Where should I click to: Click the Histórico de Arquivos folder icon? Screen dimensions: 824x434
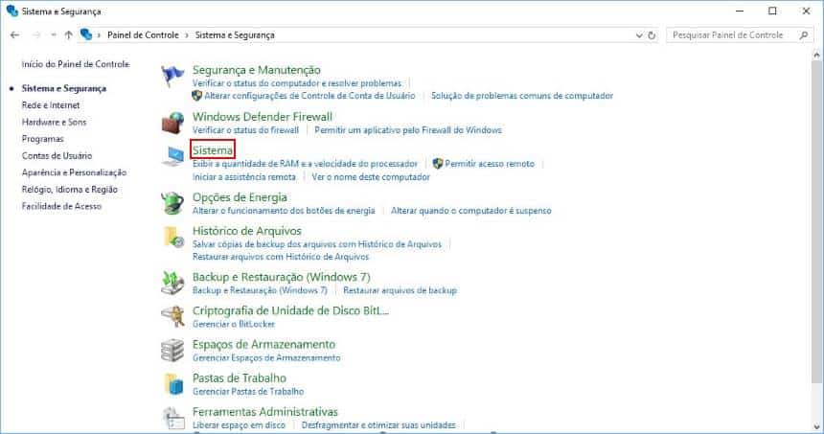[x=173, y=237]
